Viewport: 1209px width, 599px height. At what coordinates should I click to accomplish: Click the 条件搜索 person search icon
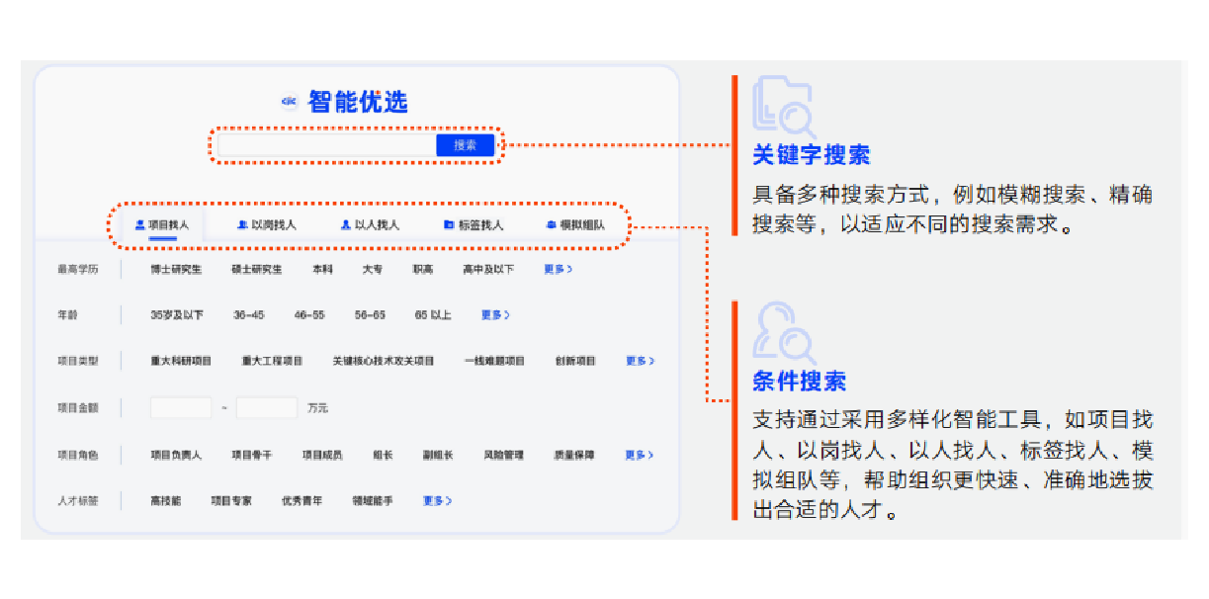coord(783,332)
